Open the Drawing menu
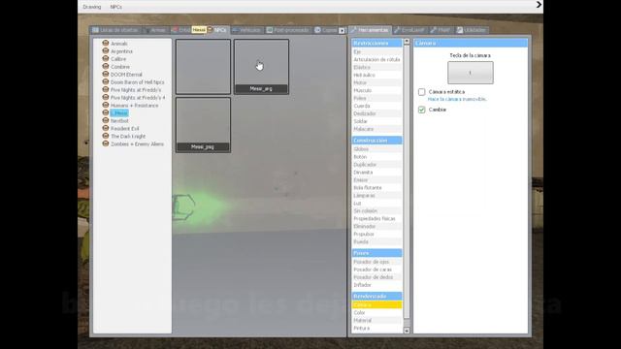621x349 pixels. [92, 7]
